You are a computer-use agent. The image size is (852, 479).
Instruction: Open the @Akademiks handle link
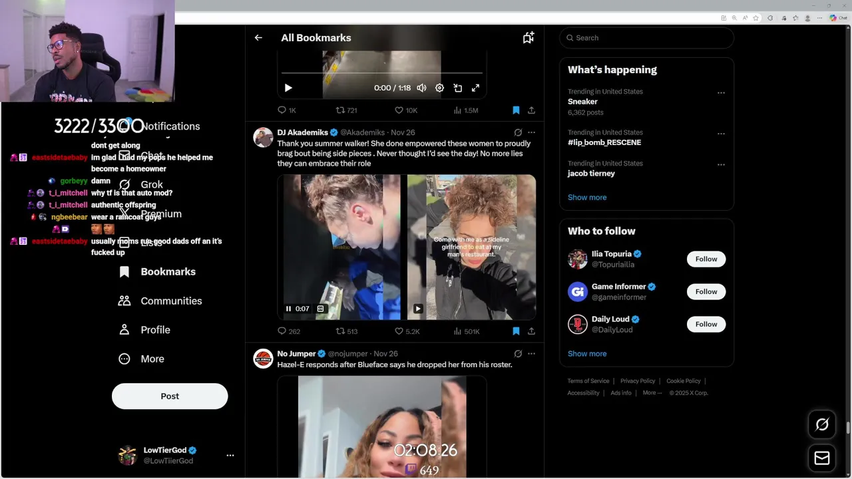(363, 132)
